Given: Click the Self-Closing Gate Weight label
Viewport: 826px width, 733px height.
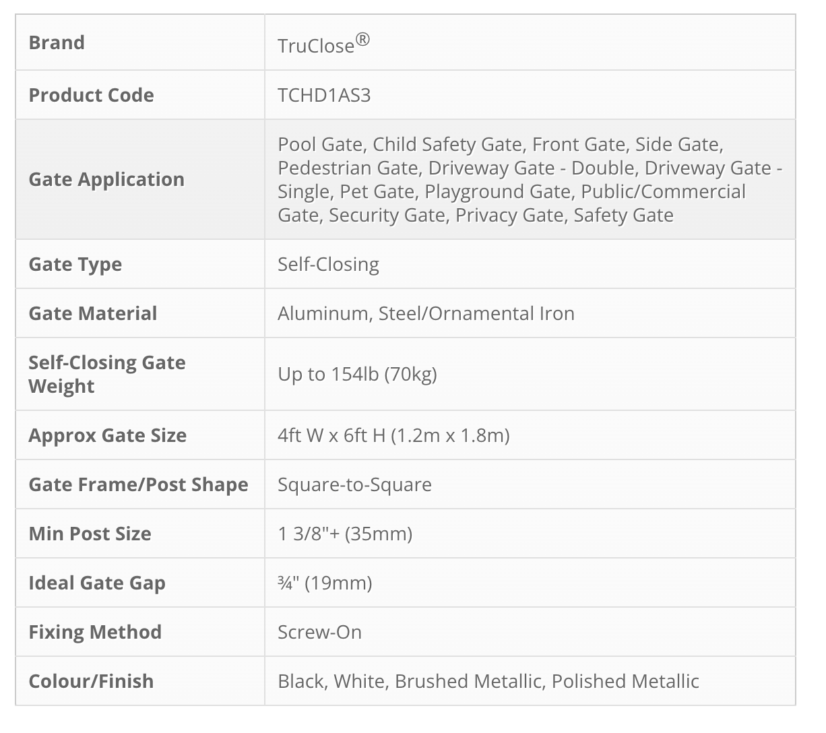Looking at the screenshot, I should point(107,374).
